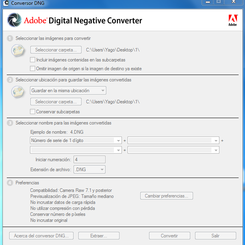This screenshot has height=245, width=245.
Task: Click the Adobe logo in header
Action: (233, 20)
